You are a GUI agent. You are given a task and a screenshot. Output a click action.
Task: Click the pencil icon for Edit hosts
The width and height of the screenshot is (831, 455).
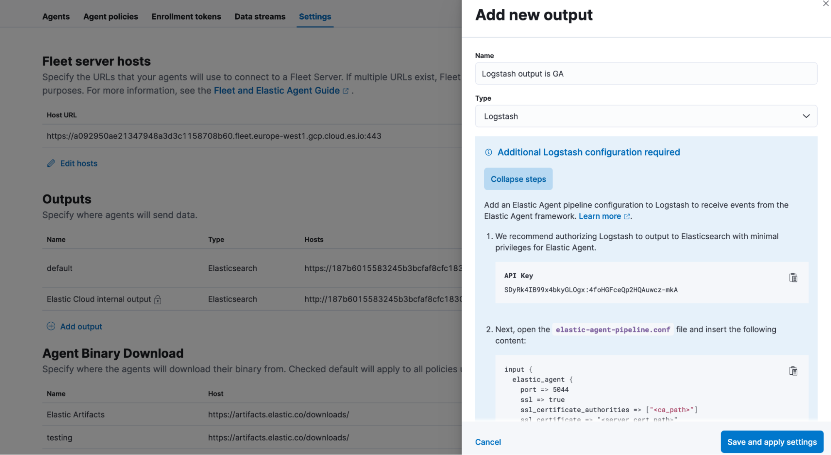(x=51, y=163)
